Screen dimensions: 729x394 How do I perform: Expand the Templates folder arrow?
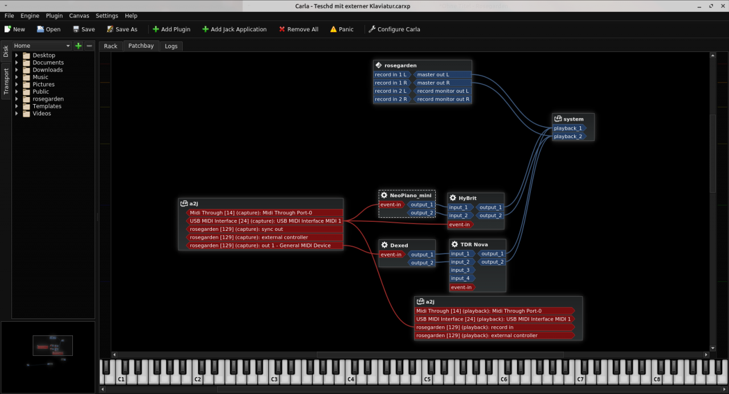click(17, 106)
